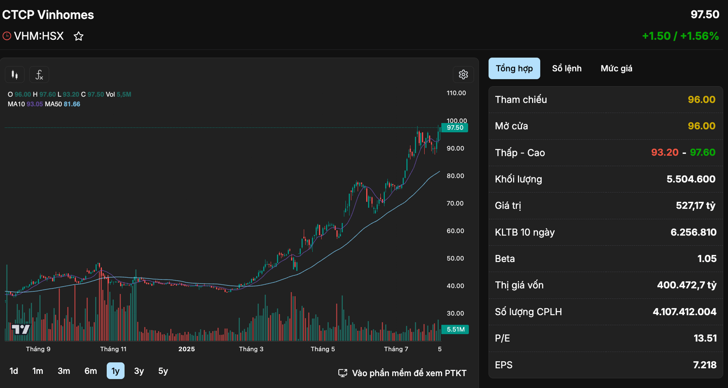Select the 3y time range
This screenshot has height=388, width=728.
(x=139, y=371)
